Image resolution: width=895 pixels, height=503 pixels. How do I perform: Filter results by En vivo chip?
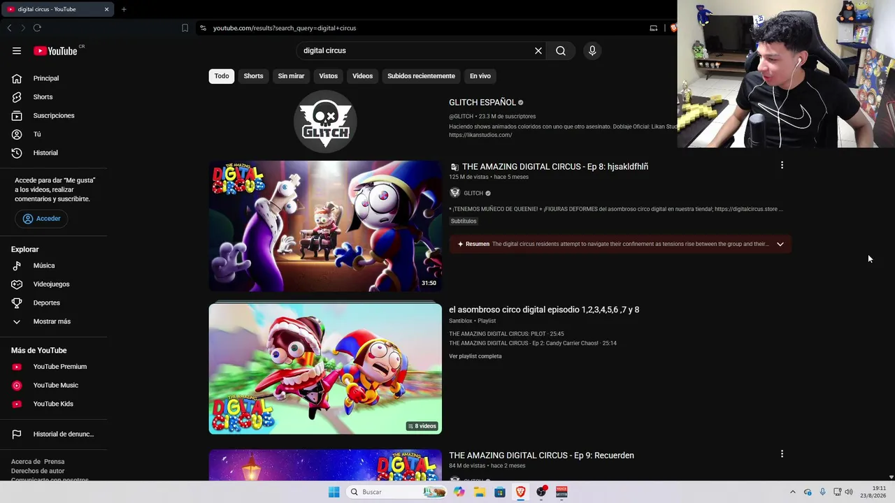[480, 76]
